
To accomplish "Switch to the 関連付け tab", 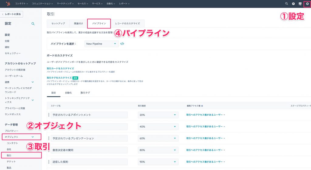I will [x=78, y=23].
